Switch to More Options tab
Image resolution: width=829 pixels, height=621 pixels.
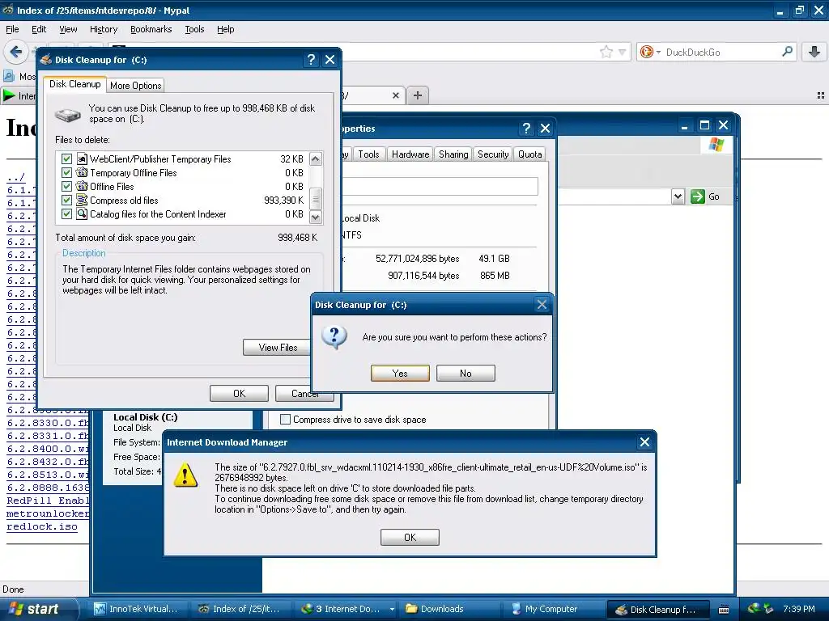135,86
